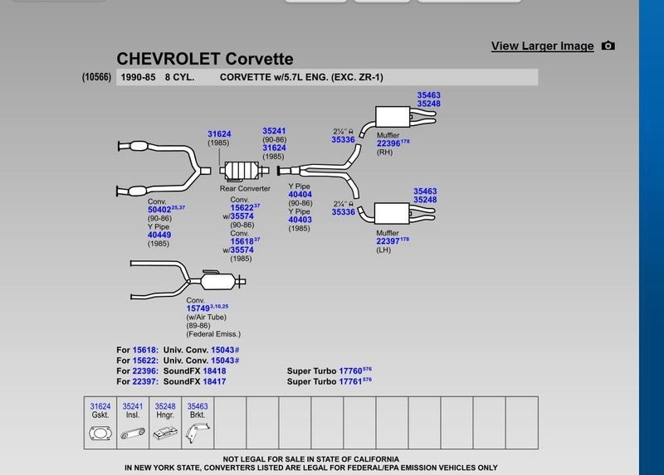The image size is (664, 475).
Task: Open Y Pipe part 40403
Action: (300, 220)
